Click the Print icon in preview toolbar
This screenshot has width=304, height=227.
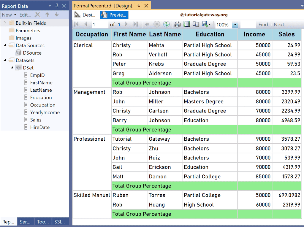click(177, 24)
